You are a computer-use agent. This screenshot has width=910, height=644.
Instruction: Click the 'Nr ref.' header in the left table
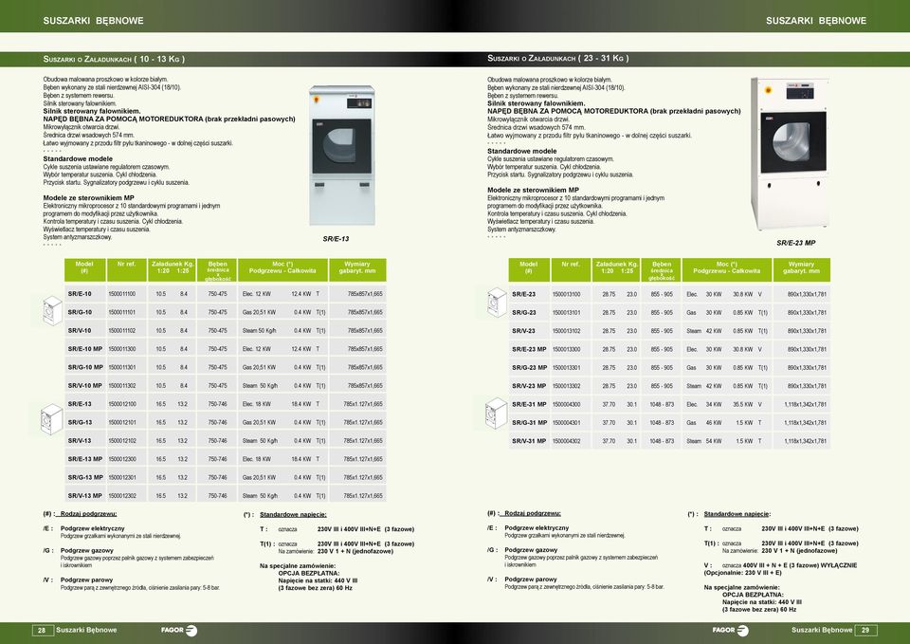(x=126, y=270)
